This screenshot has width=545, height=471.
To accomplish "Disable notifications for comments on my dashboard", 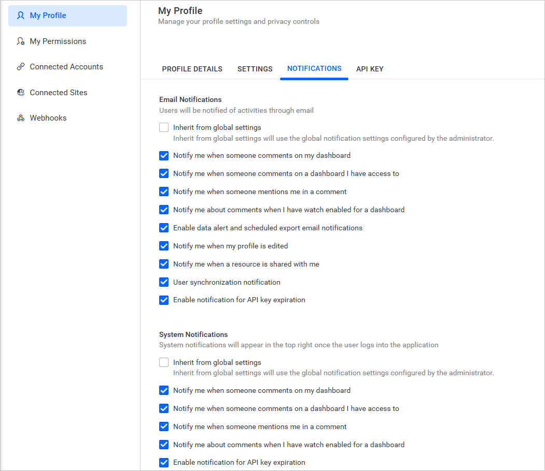I will click(x=164, y=155).
